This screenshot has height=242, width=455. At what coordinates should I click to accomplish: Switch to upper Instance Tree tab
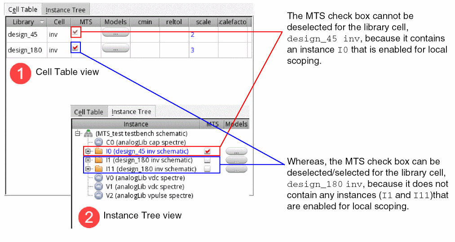[x=66, y=10]
